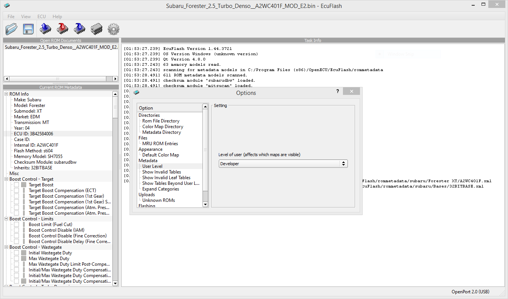Collapse the Boost Control - Wastegate category
This screenshot has height=299, width=508.
6,247
